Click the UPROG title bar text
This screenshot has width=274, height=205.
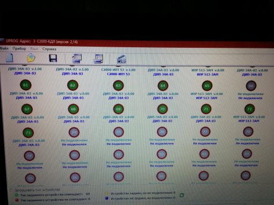pyautogui.click(x=42, y=41)
